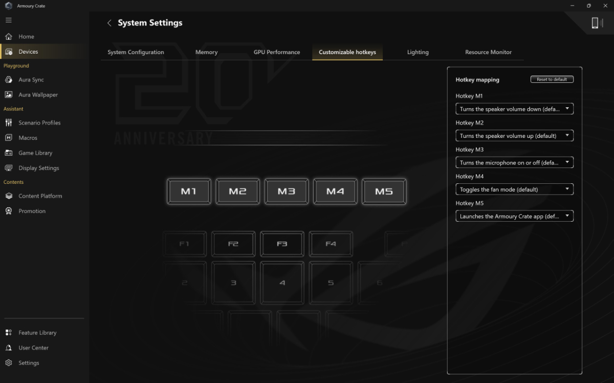The image size is (614, 383).
Task: Select the Customizable hotkeys tab
Action: pos(347,52)
